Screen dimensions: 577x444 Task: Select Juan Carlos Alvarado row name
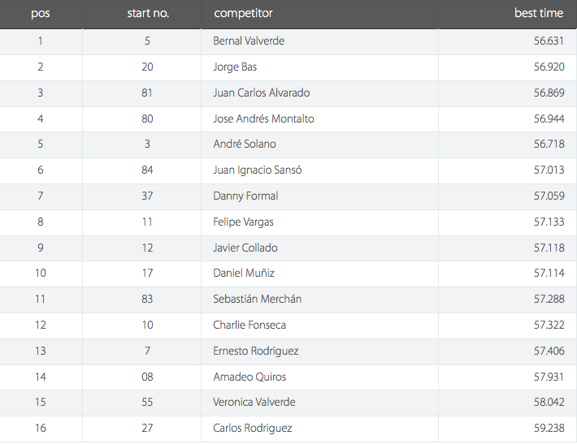[x=261, y=93]
